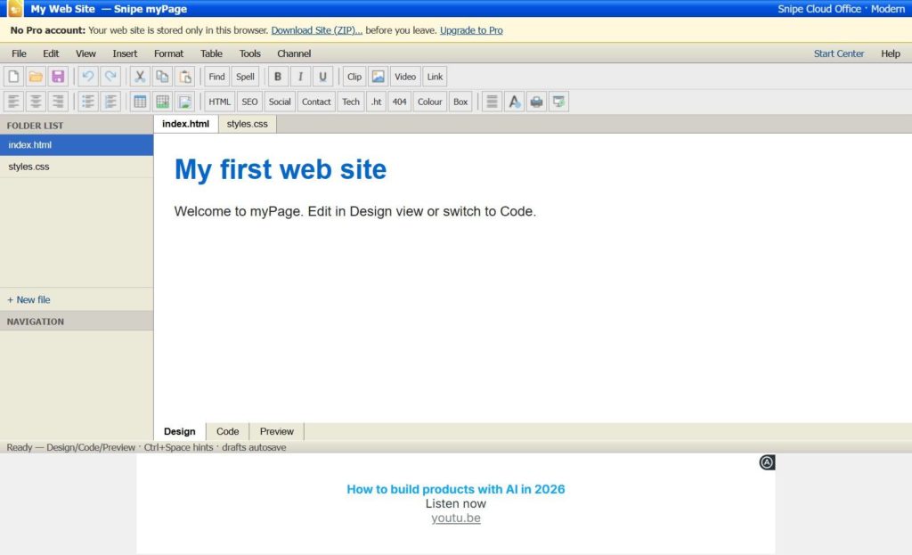Print the page with the printer icon

[x=536, y=102]
